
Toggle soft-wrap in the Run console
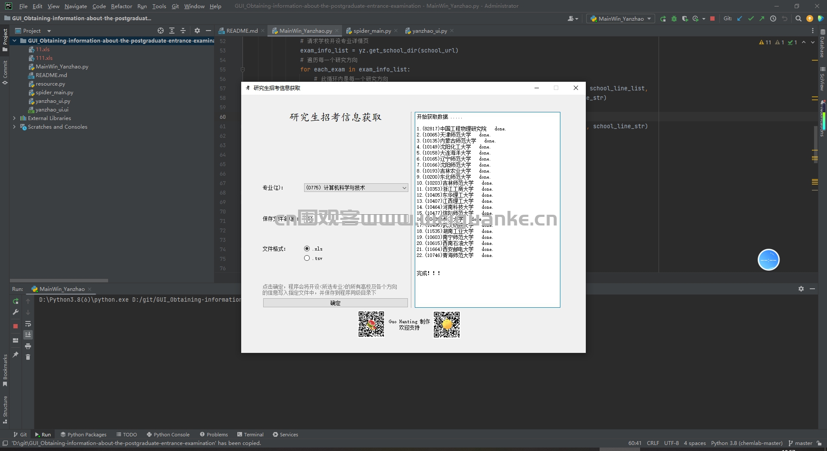tap(28, 324)
